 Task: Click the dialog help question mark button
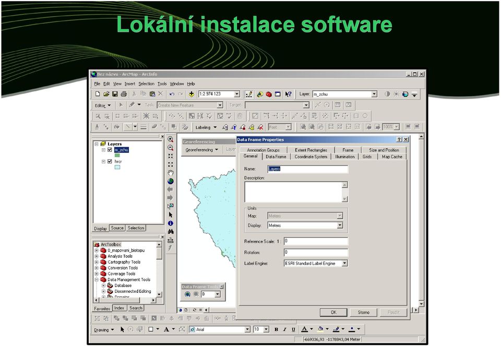tap(399, 140)
